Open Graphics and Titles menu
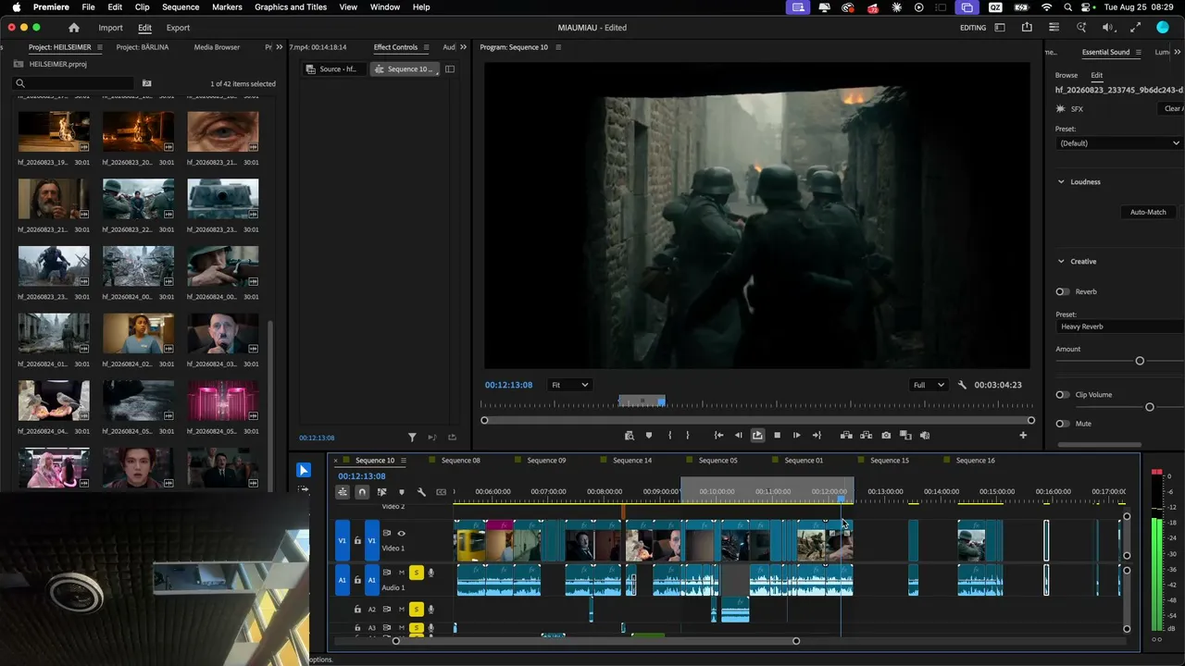This screenshot has width=1185, height=666. [x=291, y=7]
